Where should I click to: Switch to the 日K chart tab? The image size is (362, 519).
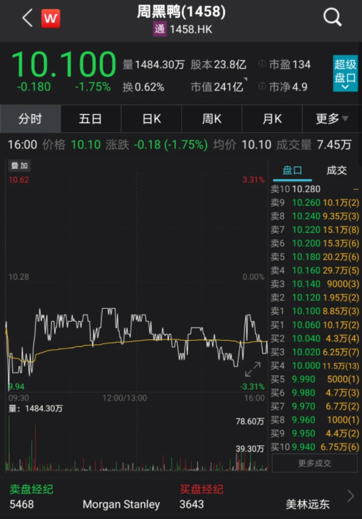coord(151,119)
